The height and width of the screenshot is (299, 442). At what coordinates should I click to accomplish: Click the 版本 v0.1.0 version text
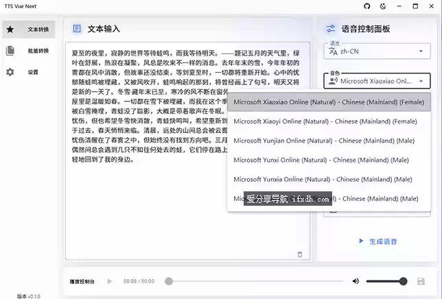28,296
